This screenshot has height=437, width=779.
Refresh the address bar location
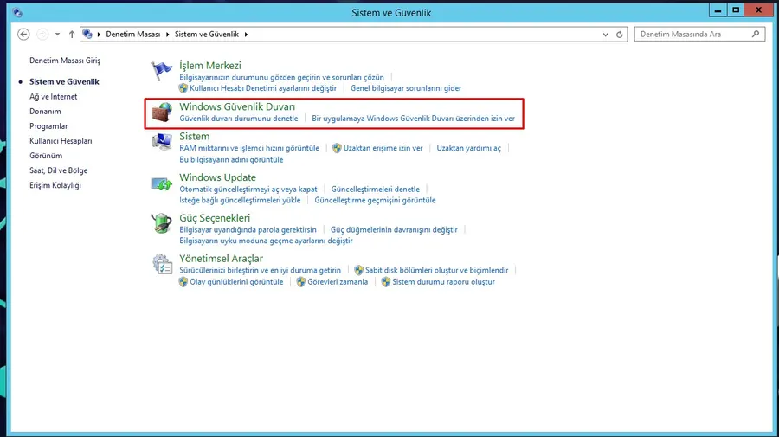pos(619,35)
